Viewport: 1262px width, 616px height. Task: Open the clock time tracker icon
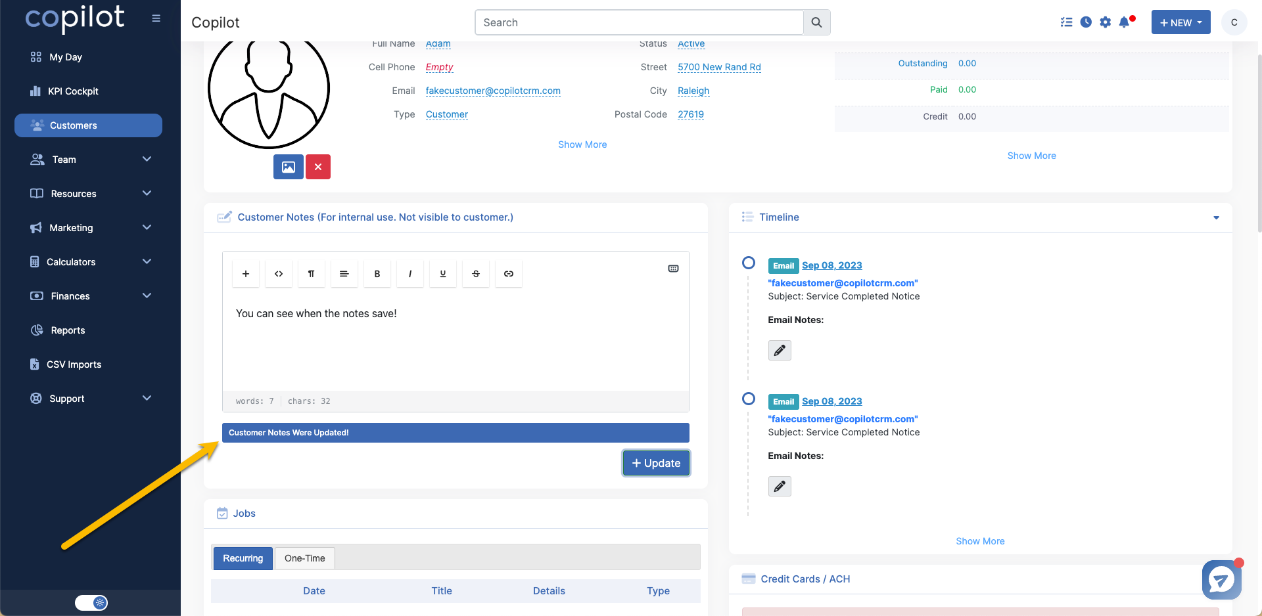[x=1086, y=22]
